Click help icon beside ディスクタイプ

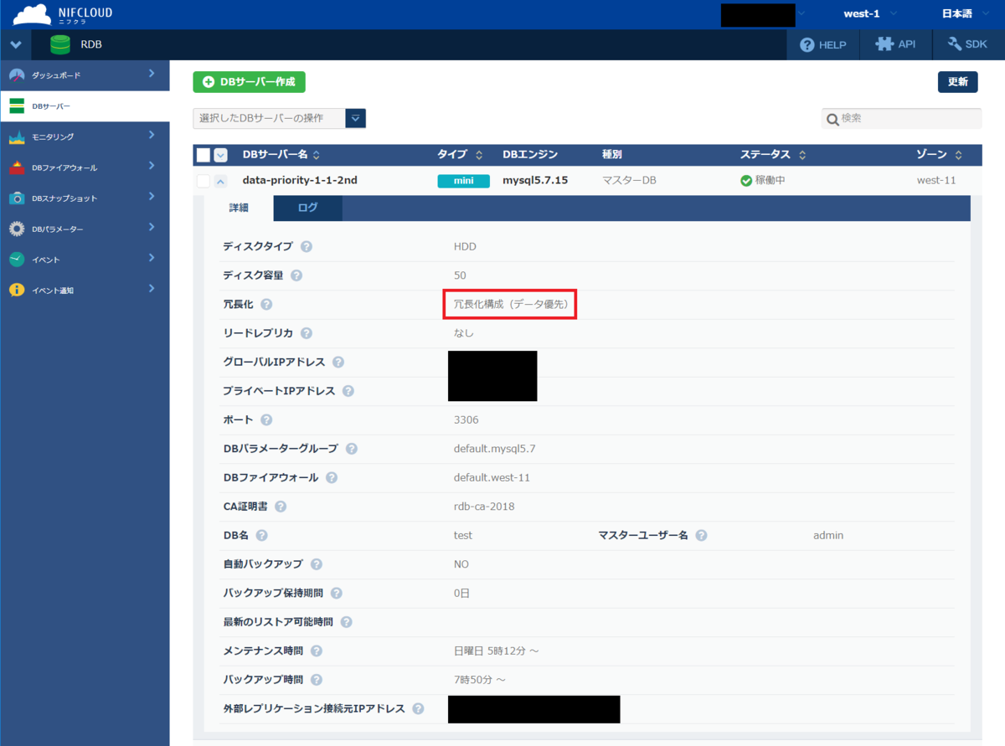[x=307, y=247]
